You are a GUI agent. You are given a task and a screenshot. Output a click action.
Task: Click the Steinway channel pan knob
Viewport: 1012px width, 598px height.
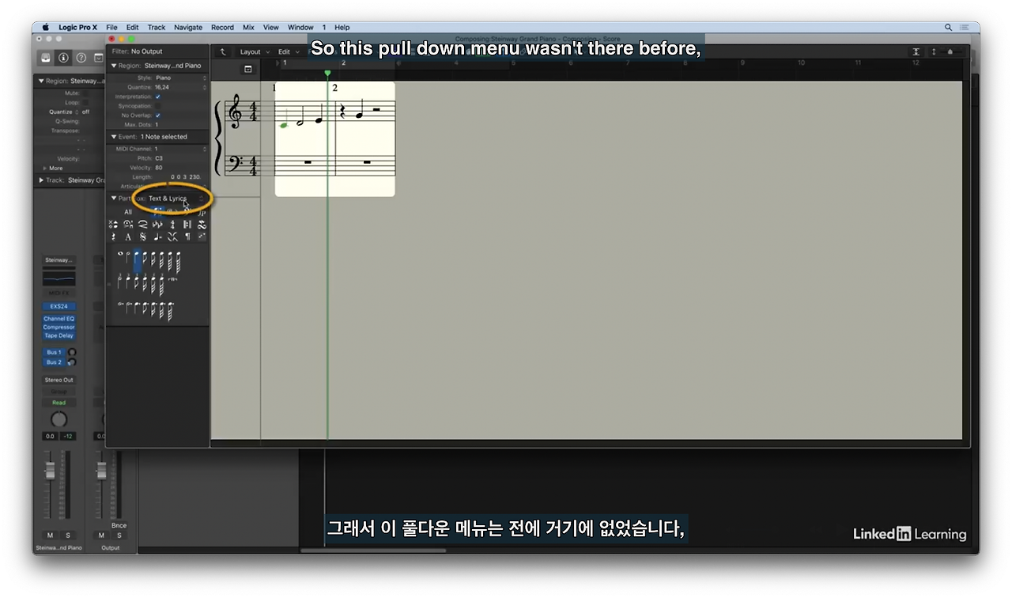59,419
